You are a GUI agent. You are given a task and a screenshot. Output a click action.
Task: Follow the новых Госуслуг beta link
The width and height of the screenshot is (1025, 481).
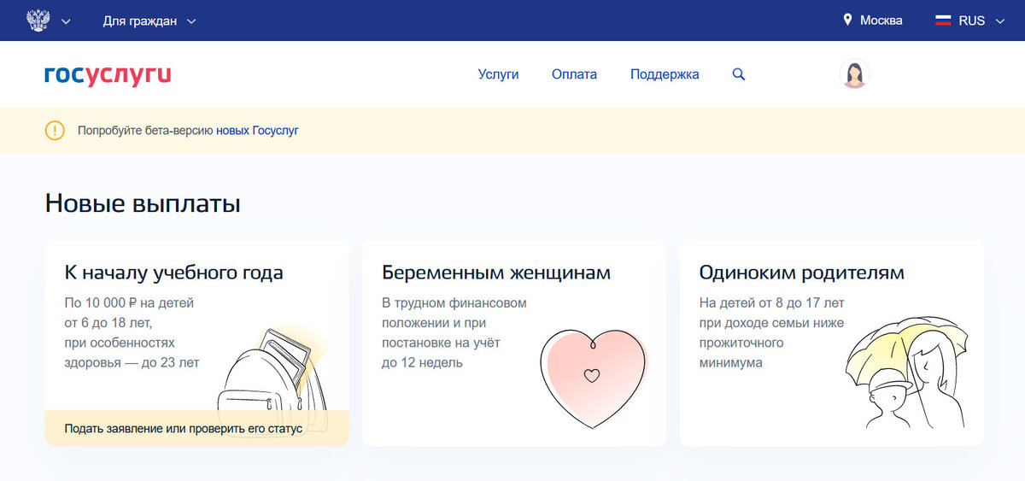pyautogui.click(x=257, y=131)
